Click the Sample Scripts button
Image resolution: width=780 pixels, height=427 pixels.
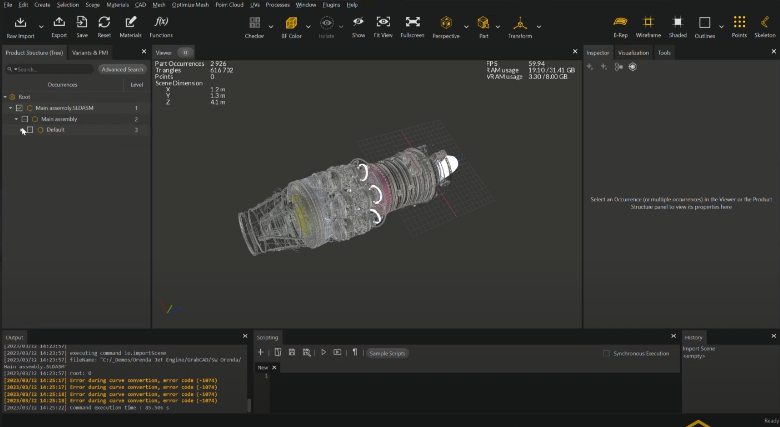click(387, 353)
